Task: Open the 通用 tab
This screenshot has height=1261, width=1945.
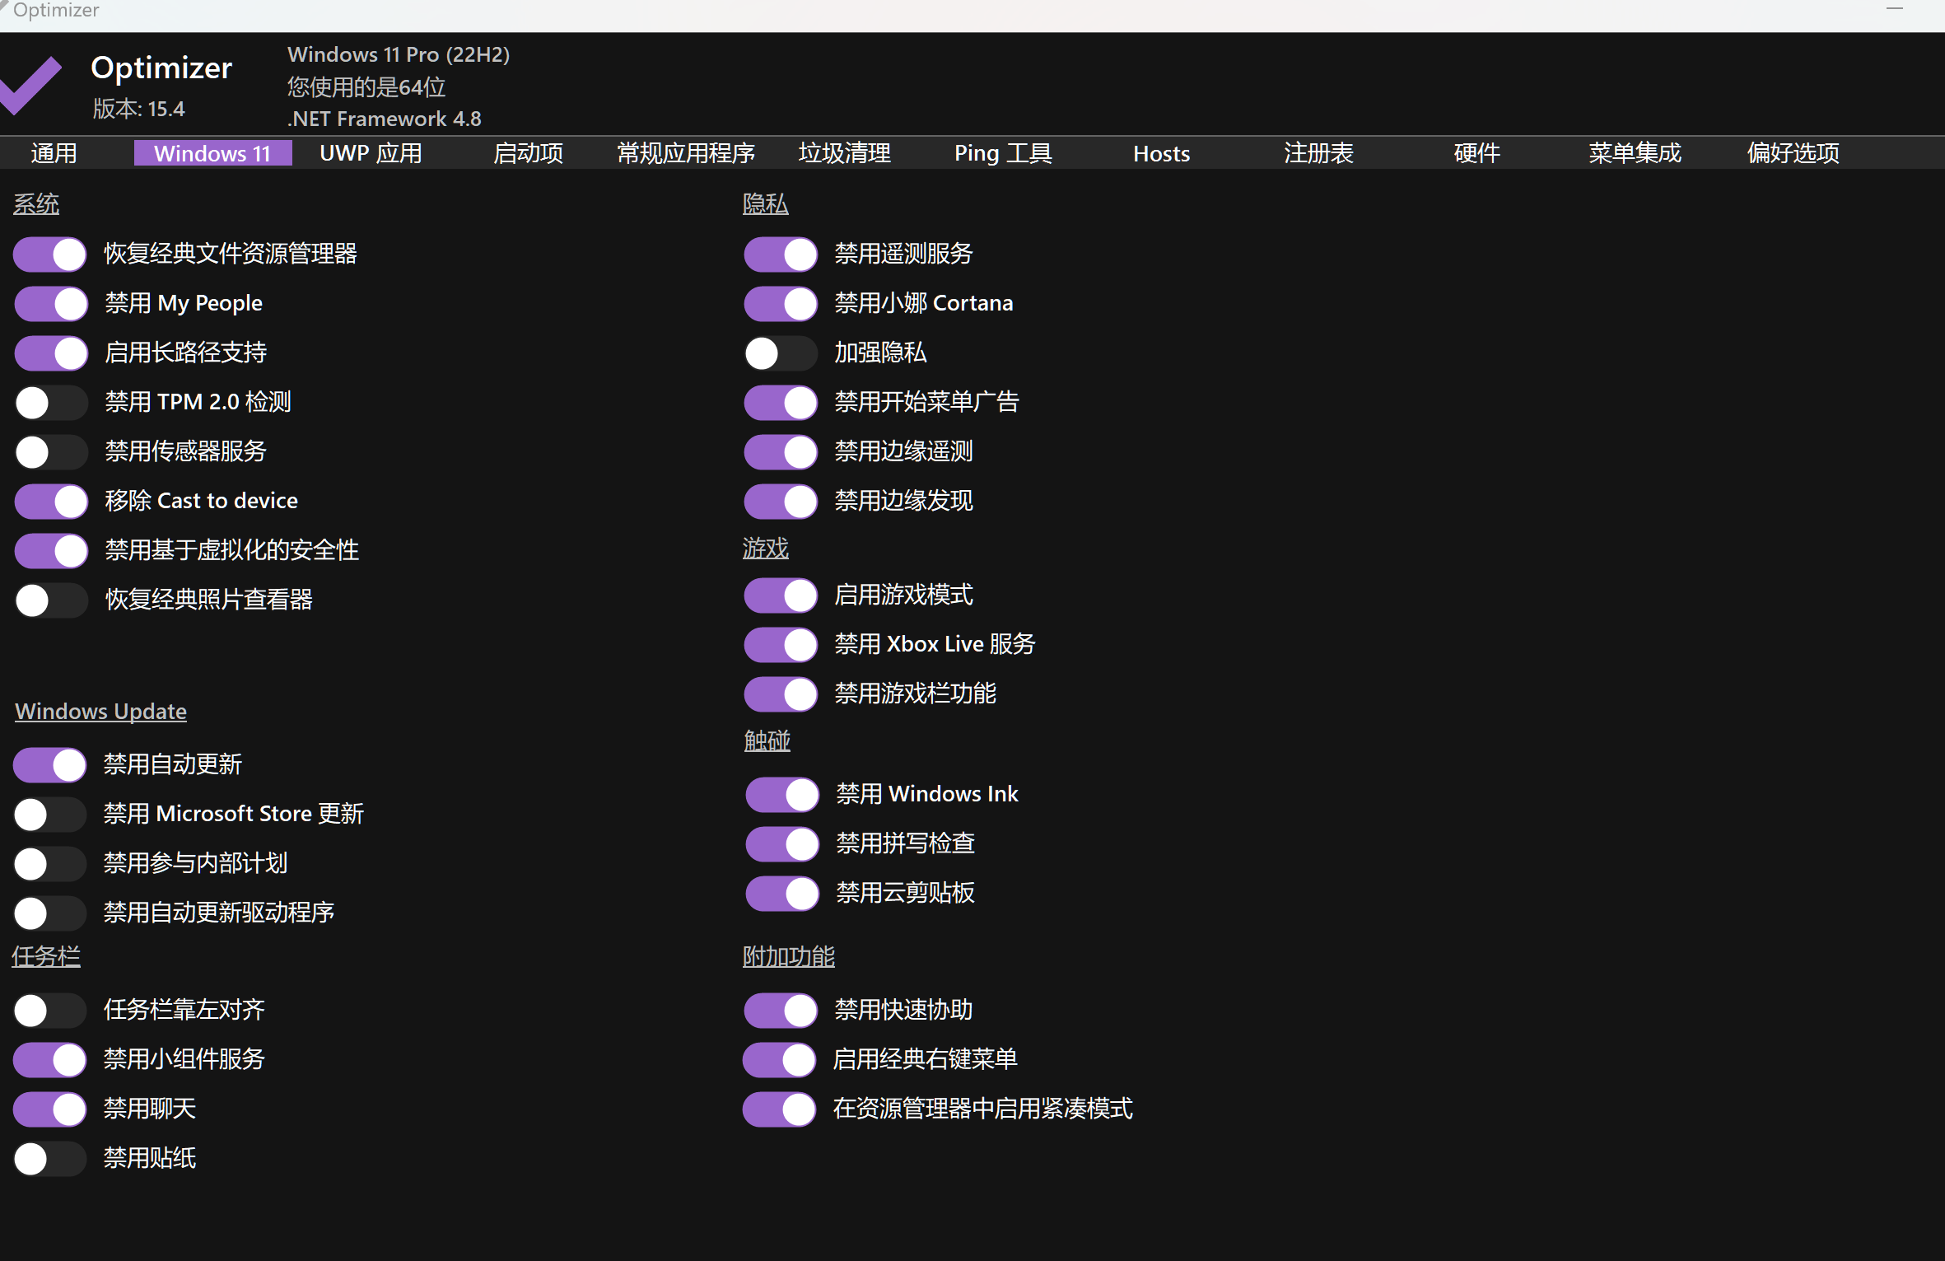Action: (x=54, y=153)
